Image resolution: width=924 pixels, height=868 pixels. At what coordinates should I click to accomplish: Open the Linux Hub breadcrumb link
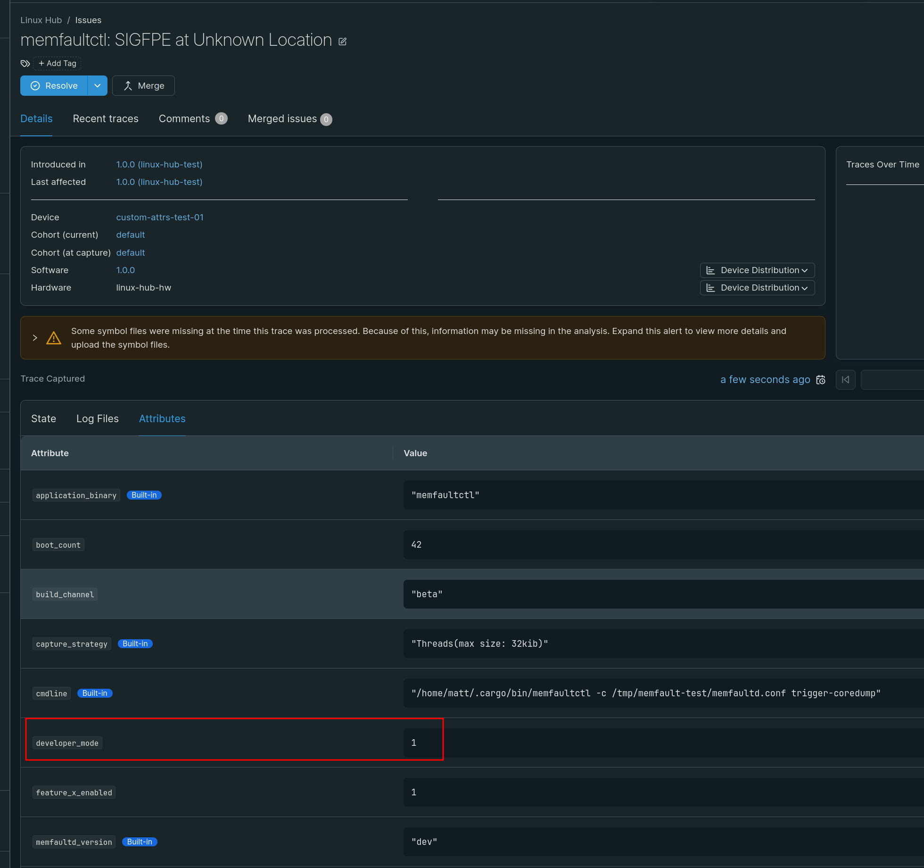(x=41, y=20)
